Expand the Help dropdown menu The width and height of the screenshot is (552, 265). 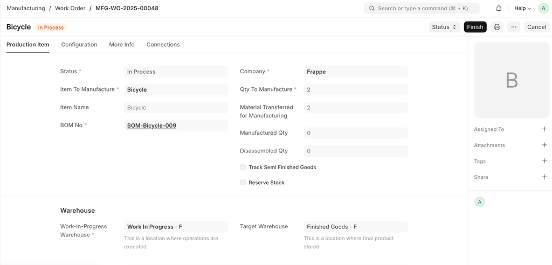click(x=522, y=9)
